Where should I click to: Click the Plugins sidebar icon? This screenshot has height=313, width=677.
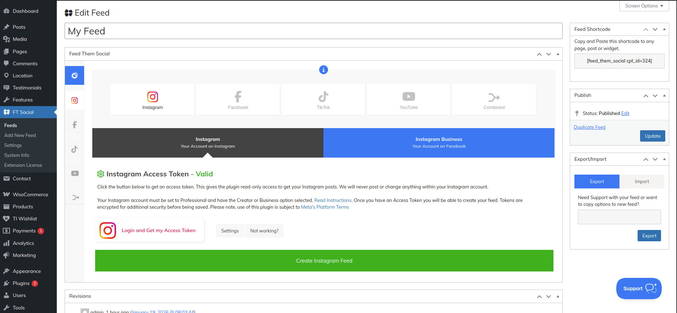pyautogui.click(x=6, y=283)
